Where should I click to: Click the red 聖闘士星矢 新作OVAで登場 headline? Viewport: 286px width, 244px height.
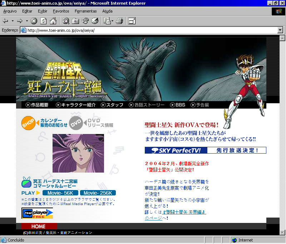coord(181,125)
